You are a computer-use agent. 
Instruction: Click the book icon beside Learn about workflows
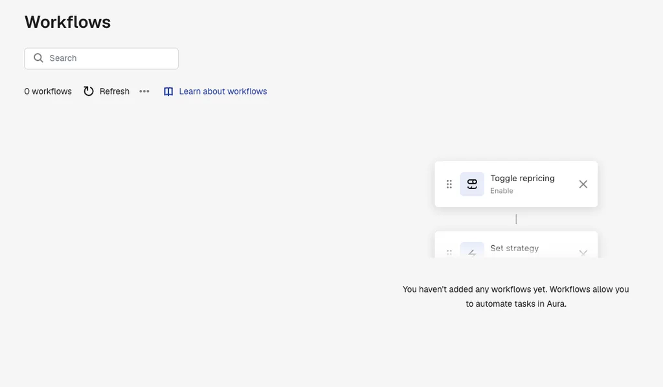168,92
